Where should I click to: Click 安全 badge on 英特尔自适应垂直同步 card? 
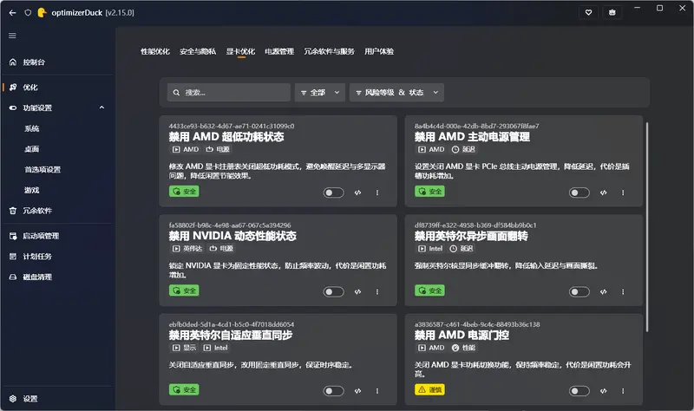(184, 389)
